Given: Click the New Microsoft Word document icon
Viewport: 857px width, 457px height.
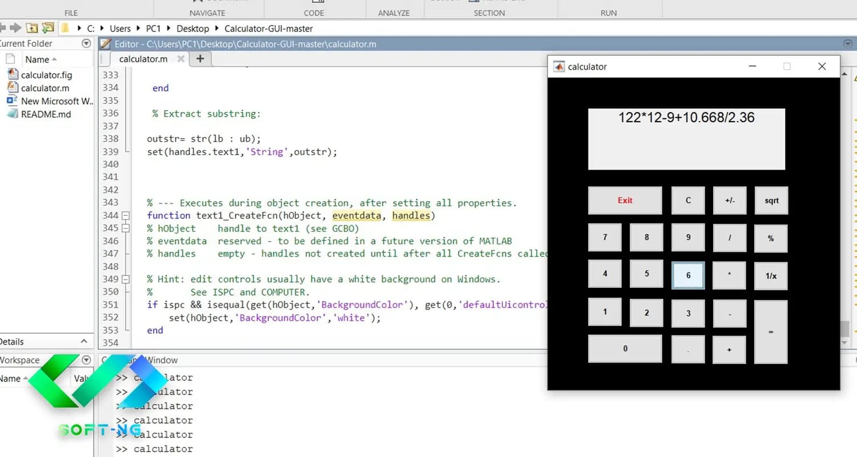Looking at the screenshot, I should pos(13,101).
